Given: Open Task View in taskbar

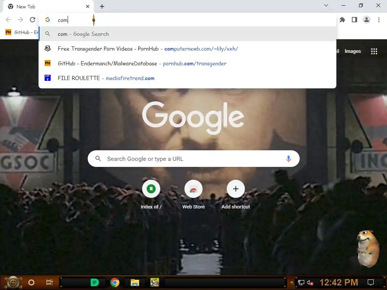Looking at the screenshot, I should 50,282.
